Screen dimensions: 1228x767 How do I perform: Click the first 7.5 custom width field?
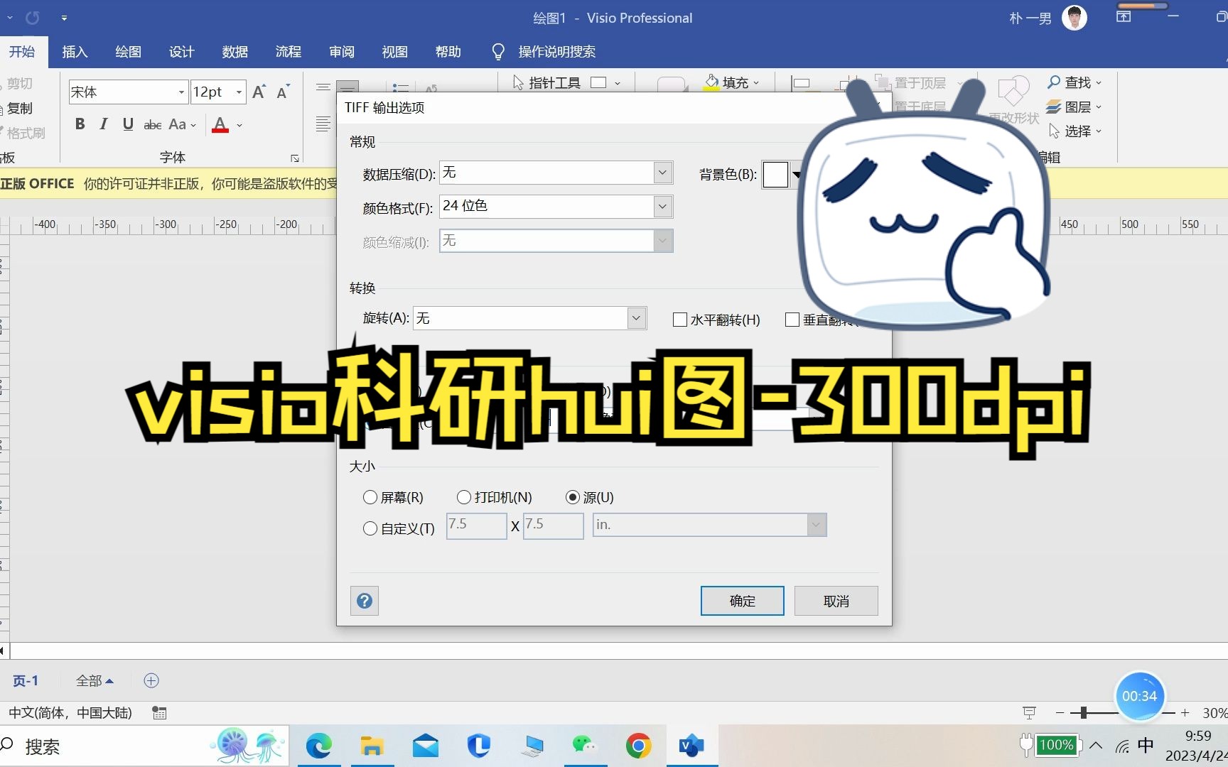click(476, 526)
